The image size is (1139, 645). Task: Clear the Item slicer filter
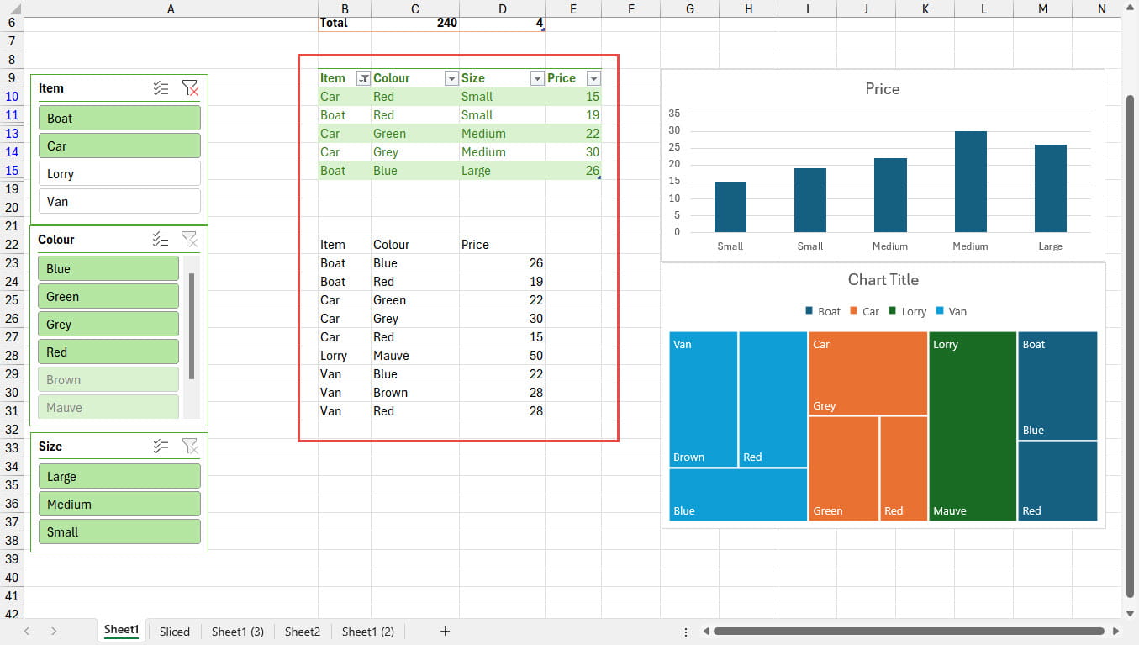[x=190, y=88]
